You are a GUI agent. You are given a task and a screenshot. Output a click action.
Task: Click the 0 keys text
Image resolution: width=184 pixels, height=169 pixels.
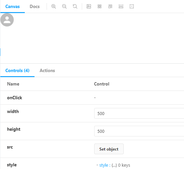coord(124,165)
